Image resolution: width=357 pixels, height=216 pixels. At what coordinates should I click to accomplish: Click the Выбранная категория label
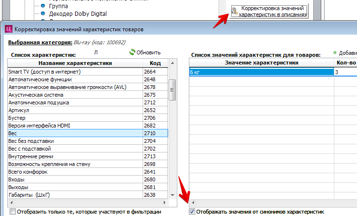pyautogui.click(x=40, y=42)
